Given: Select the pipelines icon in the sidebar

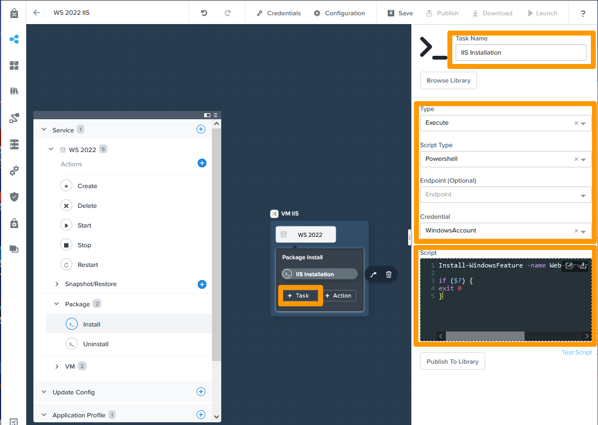Looking at the screenshot, I should coord(14,118).
